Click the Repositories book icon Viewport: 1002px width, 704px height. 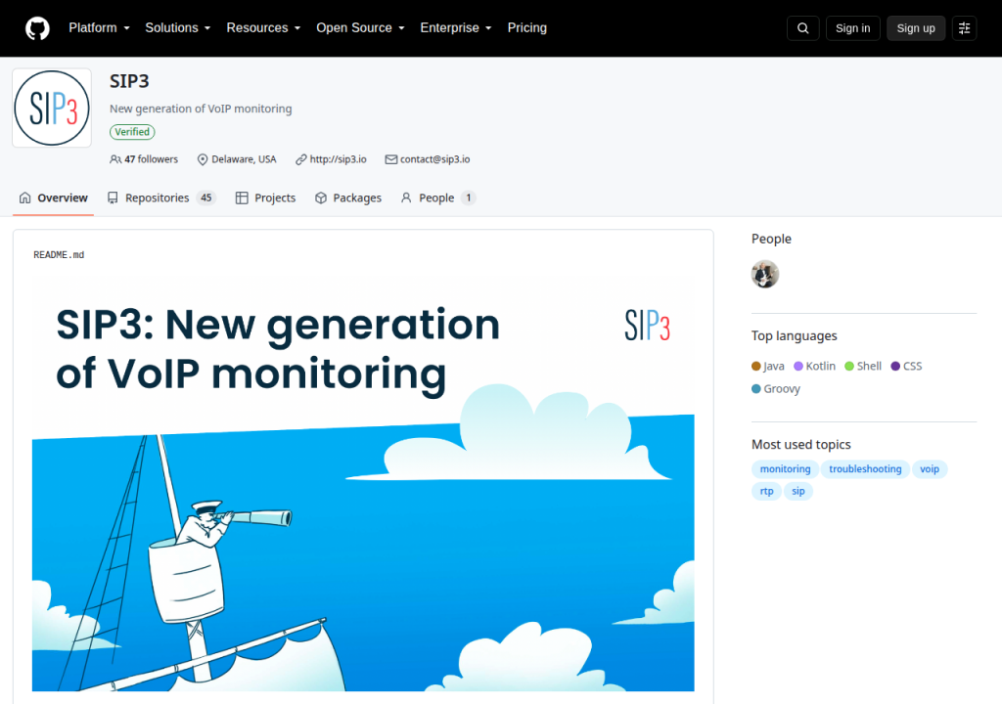click(113, 198)
